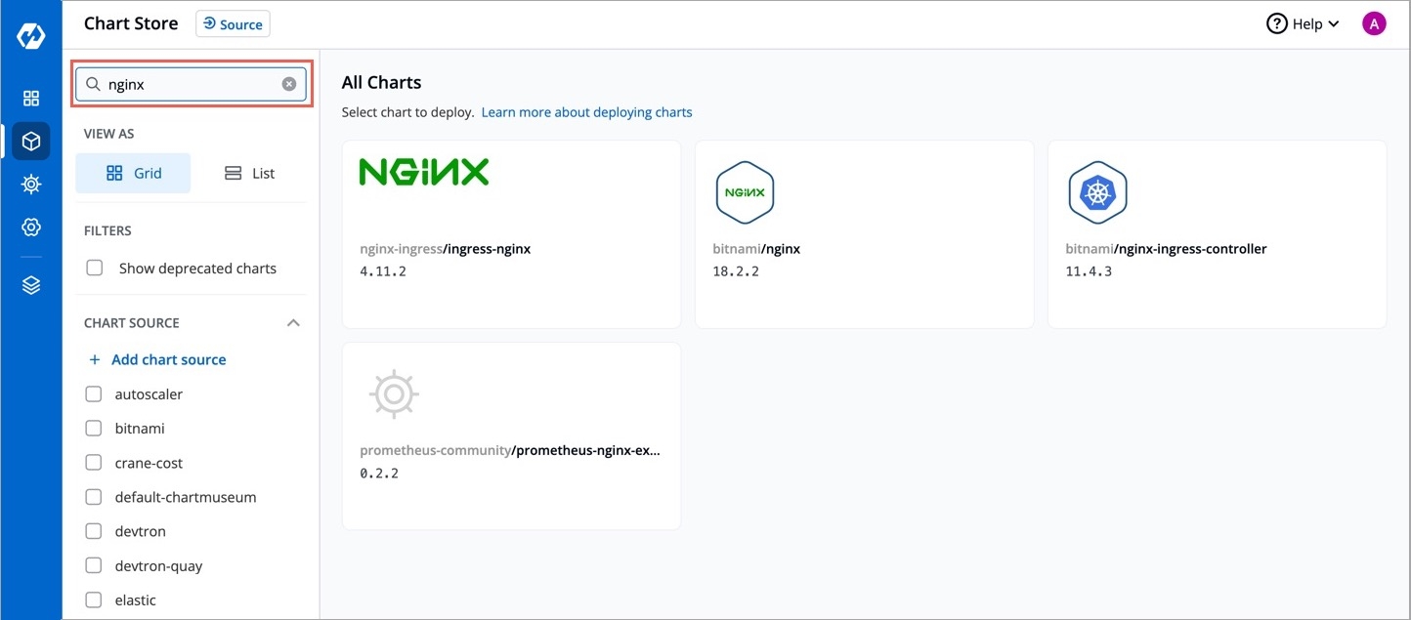
Task: Open the user profile avatar A
Action: click(x=1374, y=24)
